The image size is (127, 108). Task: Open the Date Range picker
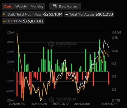pos(65,6)
